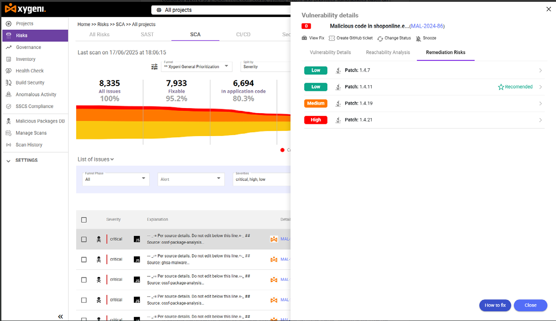Expand the Patch 1.4.19 medium risk row

540,103
